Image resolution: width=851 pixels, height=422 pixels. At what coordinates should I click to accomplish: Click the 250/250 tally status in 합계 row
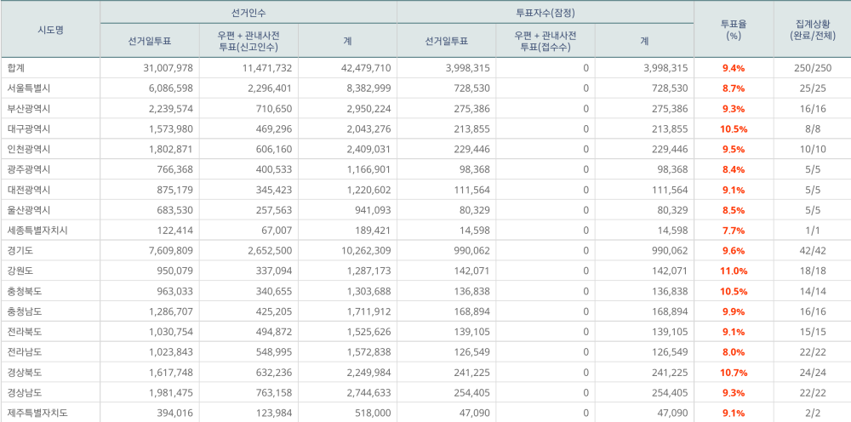(811, 68)
